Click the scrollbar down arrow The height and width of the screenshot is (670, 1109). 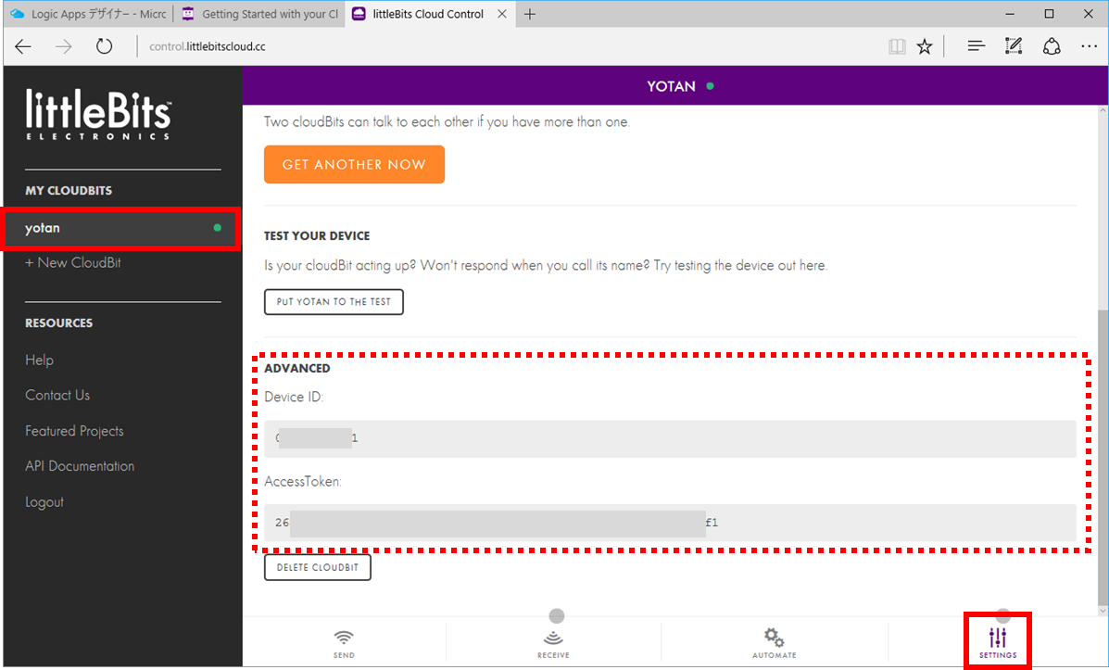coord(1103,611)
